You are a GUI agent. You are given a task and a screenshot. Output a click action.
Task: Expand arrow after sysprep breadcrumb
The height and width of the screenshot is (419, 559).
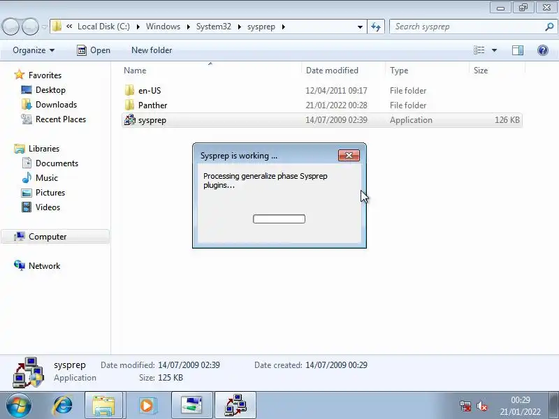(x=284, y=27)
